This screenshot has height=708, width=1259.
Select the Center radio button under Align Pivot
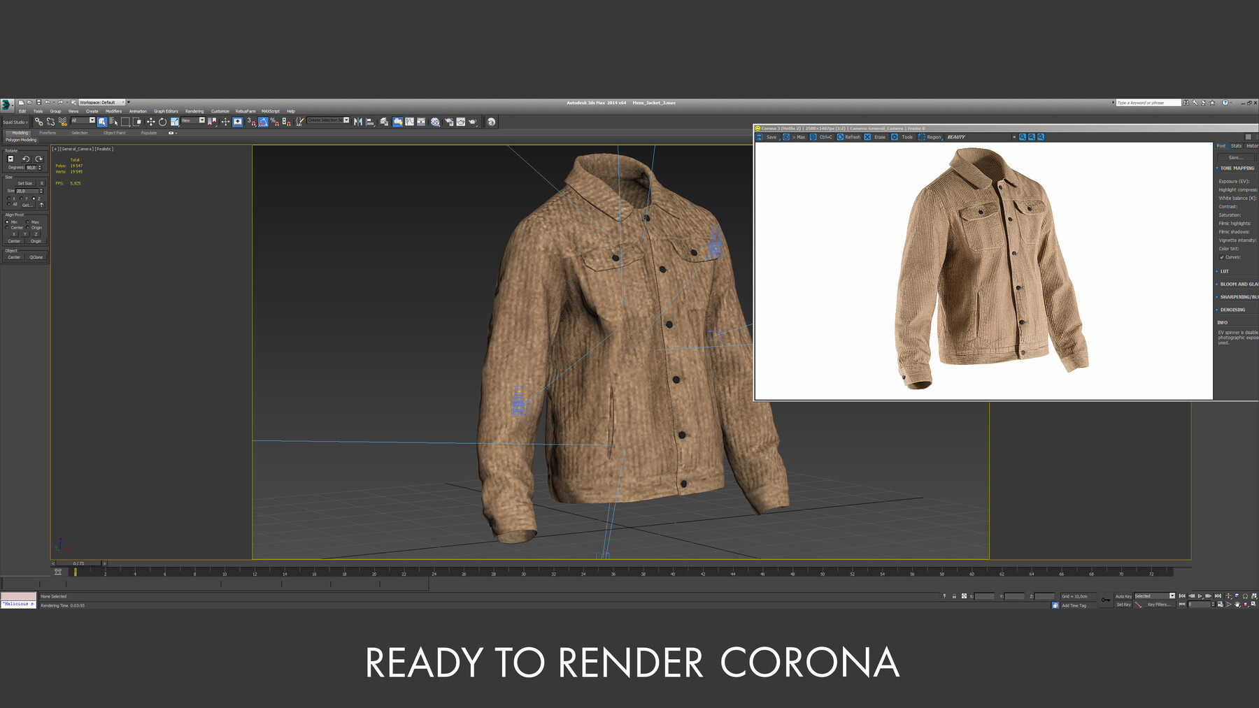7,228
